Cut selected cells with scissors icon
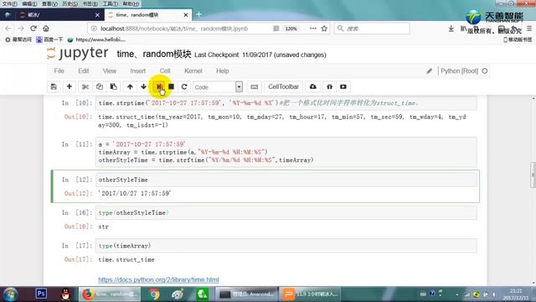Screen dimensions: 536x302 coord(85,87)
